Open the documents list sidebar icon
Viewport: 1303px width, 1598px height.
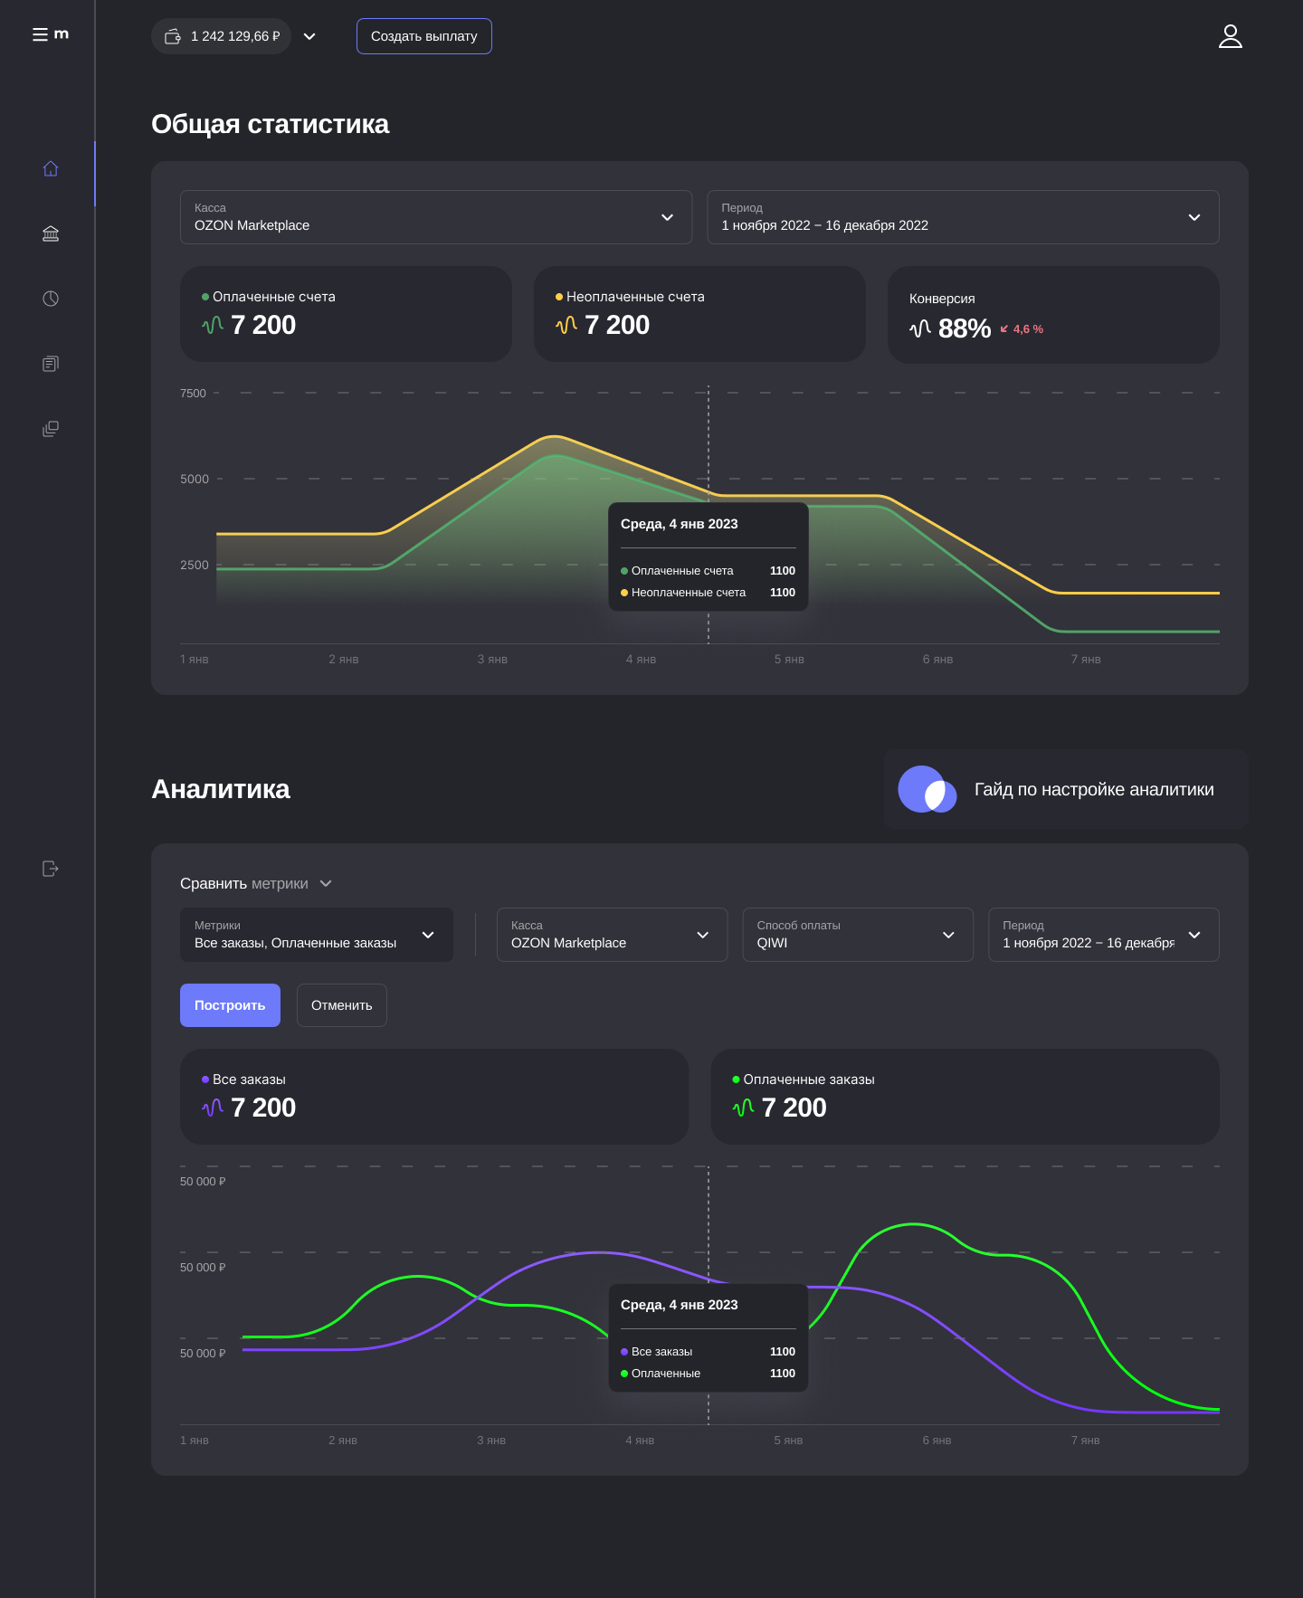[x=51, y=364]
